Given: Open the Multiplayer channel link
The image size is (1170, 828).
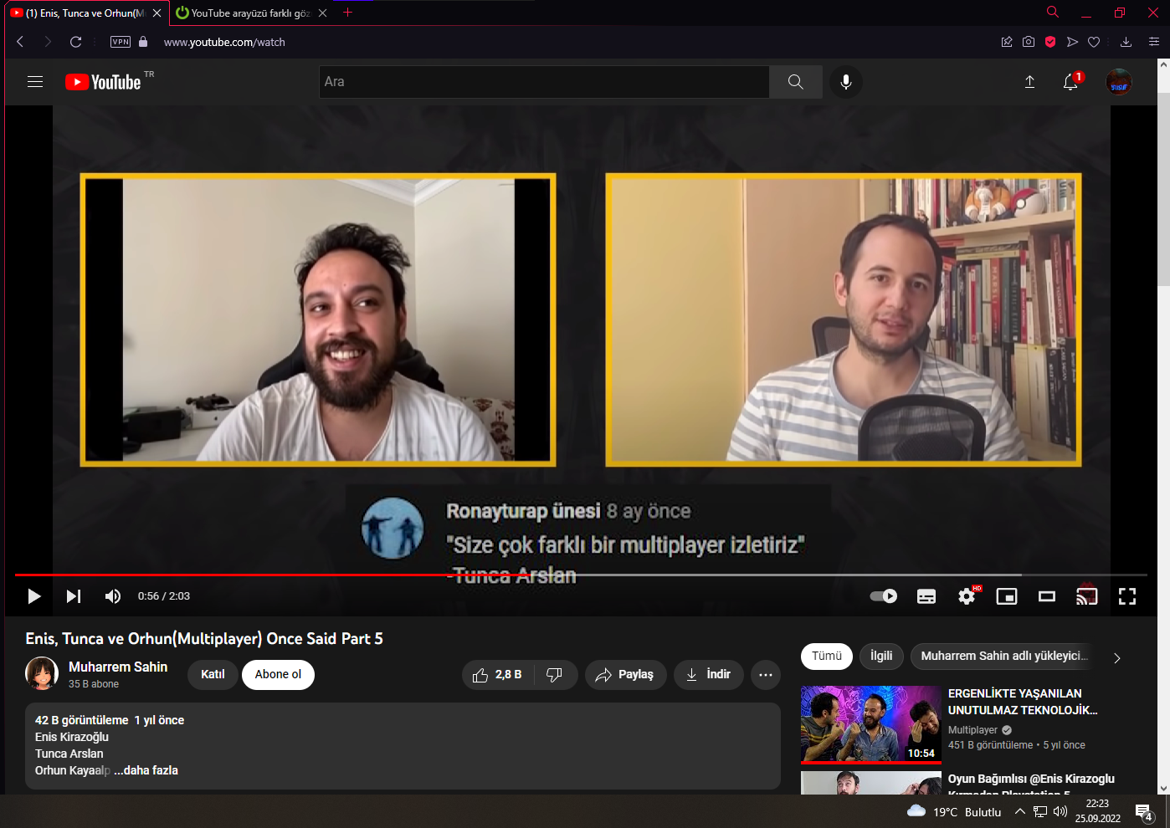Looking at the screenshot, I should (x=973, y=730).
